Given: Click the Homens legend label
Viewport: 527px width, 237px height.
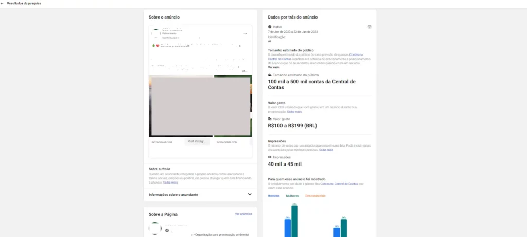Looking at the screenshot, I should coord(274,196).
